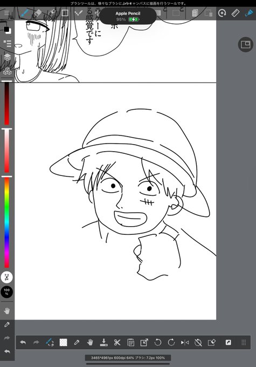Open the materials cubes icon in sidebar
Image resolution: width=256 pixels, height=367 pixels.
tap(7, 71)
